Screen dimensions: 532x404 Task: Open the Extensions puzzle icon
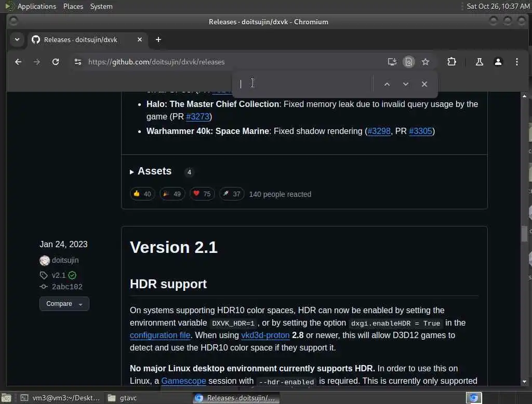coord(451,62)
